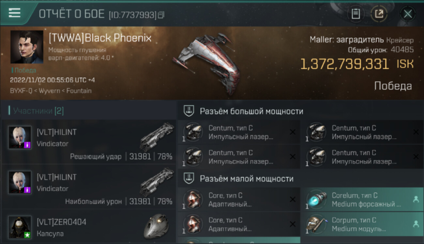Open Black Phoenix pilot portrait
This screenshot has height=244, width=424.
tap(27, 47)
